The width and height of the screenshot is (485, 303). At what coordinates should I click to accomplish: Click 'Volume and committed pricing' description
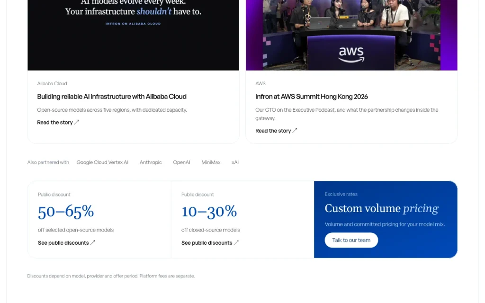(x=385, y=224)
